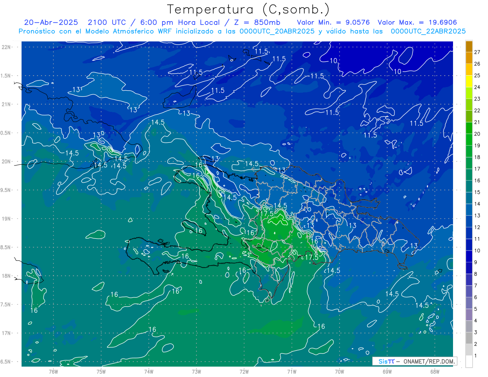Click longitude axis label '69W'
Screen dimensions: 488x377
387,371
